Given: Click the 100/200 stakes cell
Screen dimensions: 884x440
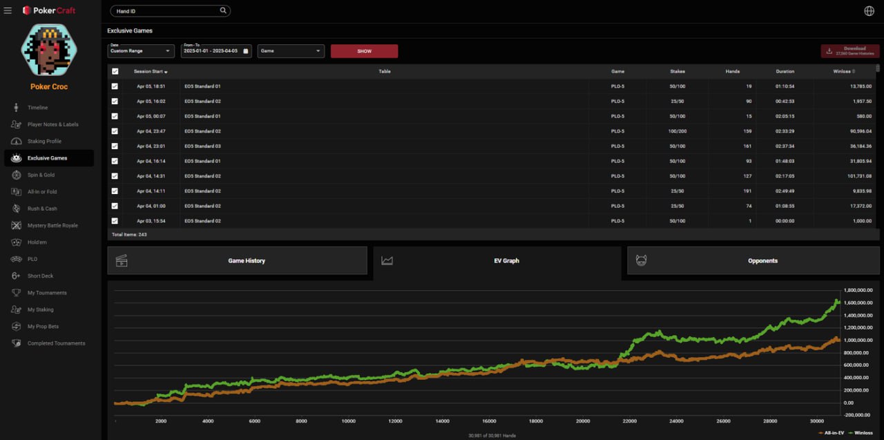Looking at the screenshot, I should [678, 131].
